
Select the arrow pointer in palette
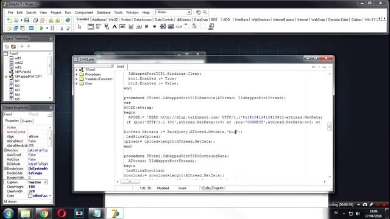coord(79,27)
